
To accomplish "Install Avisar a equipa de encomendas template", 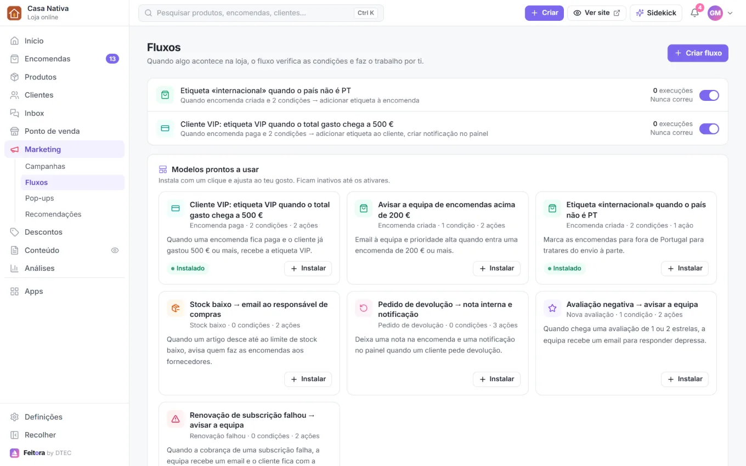I will [496, 268].
